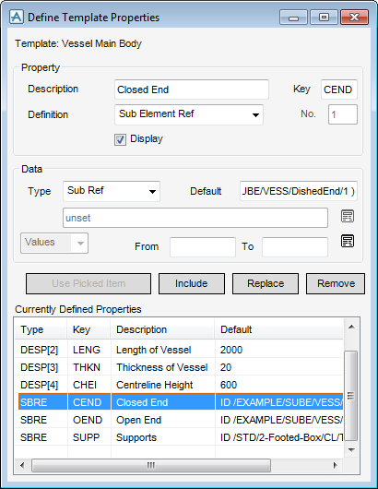Click the horizontal scrollbar thumb
Viewport: 378px width, 489px height.
point(151,466)
